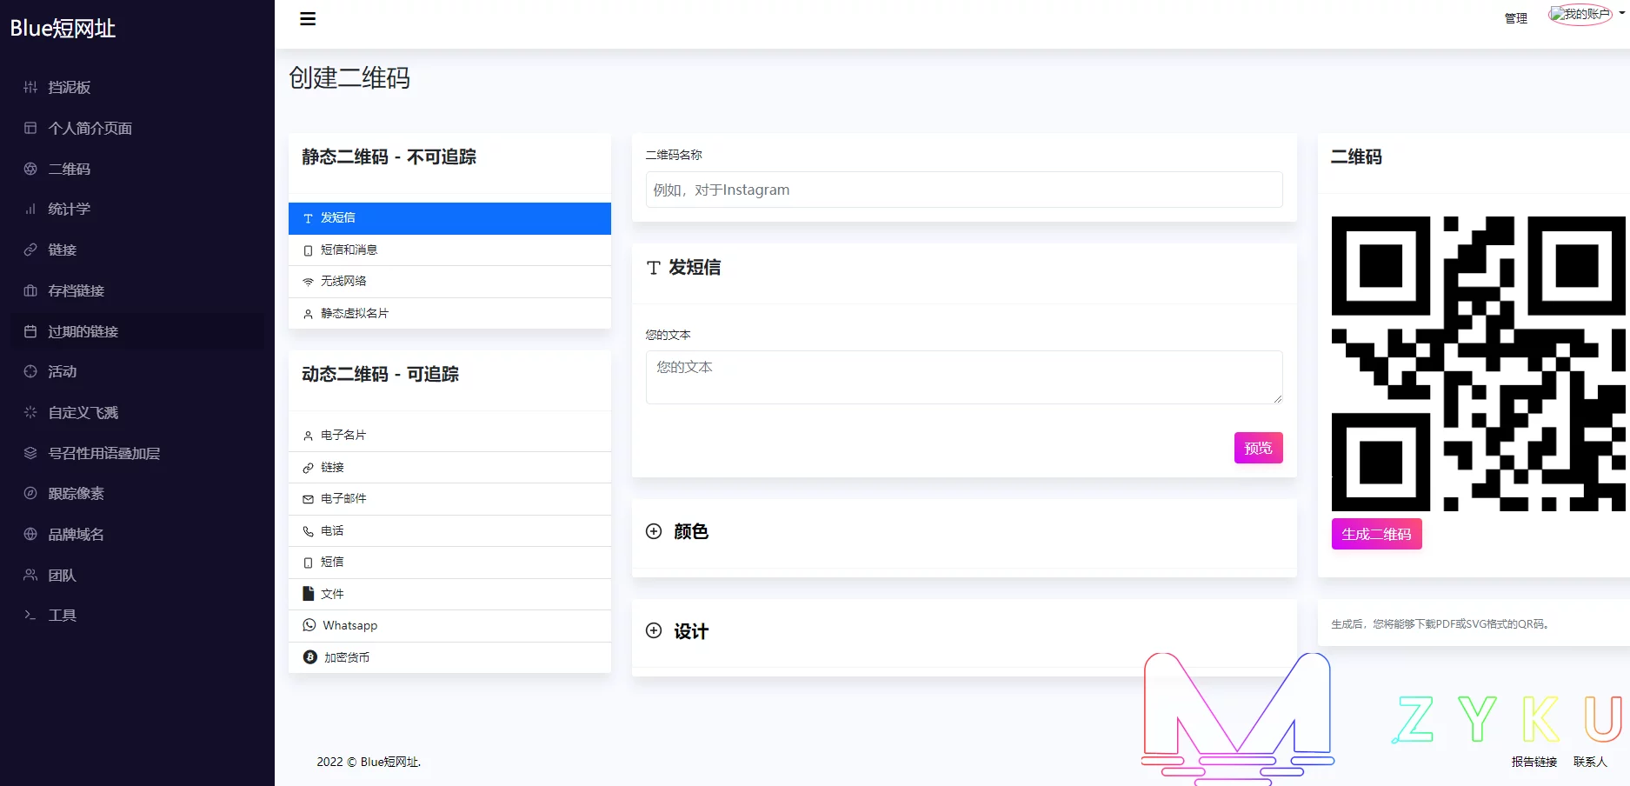Click the envelope icon for 电子邮件
The width and height of the screenshot is (1630, 786).
coord(308,499)
